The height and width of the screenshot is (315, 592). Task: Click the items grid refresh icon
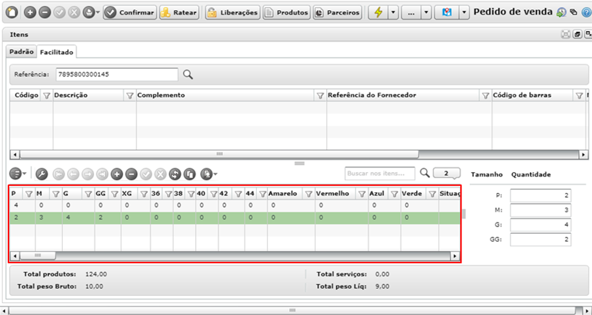pos(175,174)
